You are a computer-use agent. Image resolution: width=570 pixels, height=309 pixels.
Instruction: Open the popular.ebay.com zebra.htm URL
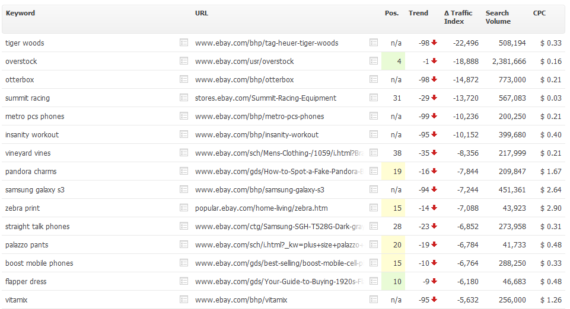point(261,208)
